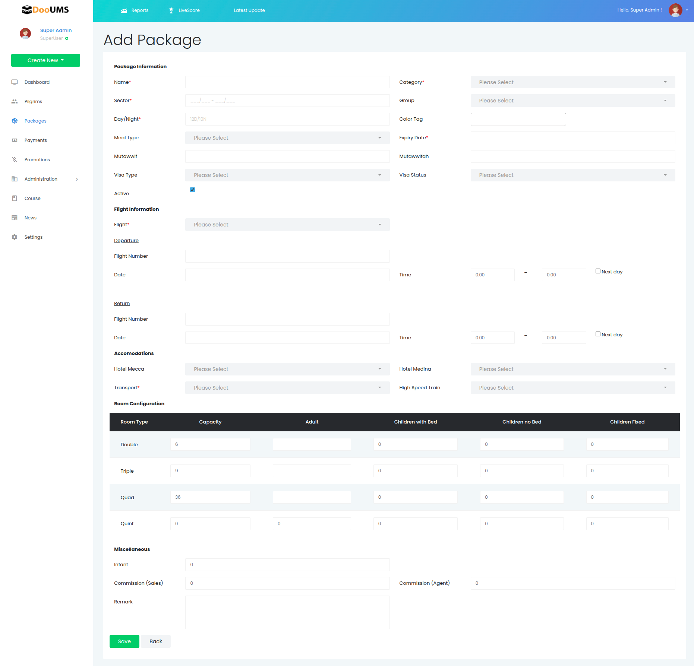
Task: Click the Mutawwifah input field
Action: pyautogui.click(x=572, y=156)
